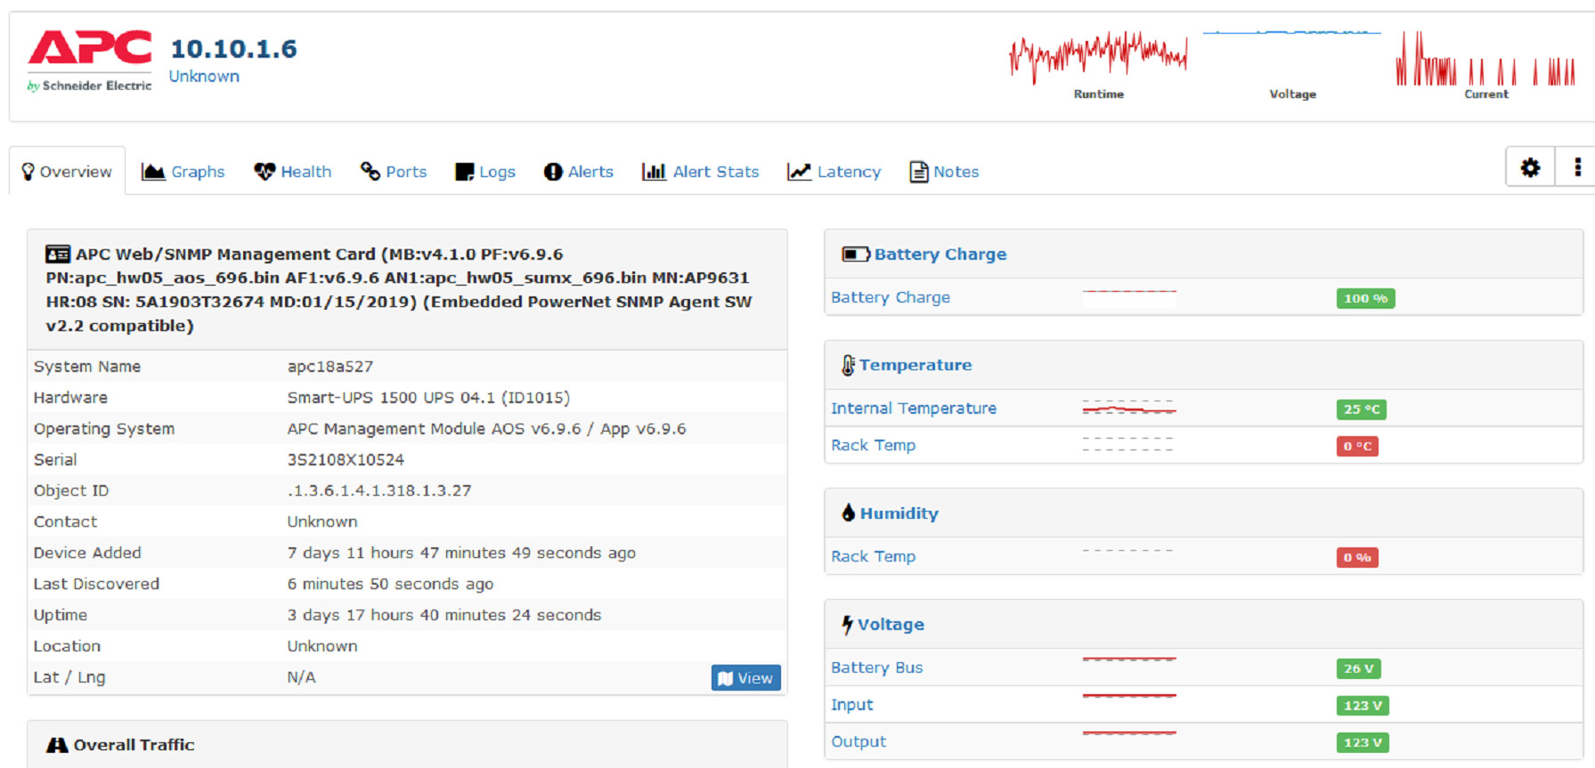Select system name apc18a527
The height and width of the screenshot is (768, 1595).
click(x=330, y=367)
